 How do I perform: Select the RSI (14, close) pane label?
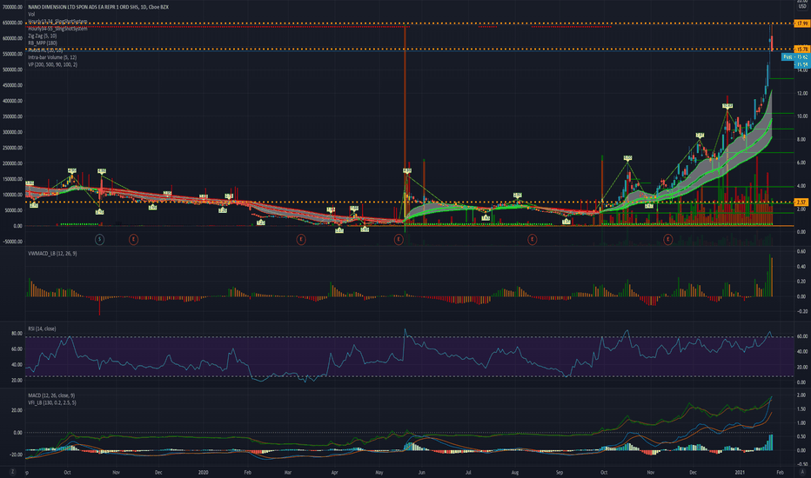tap(42, 329)
